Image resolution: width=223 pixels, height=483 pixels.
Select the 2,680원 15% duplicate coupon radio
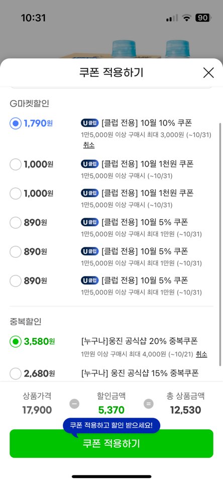click(16, 373)
